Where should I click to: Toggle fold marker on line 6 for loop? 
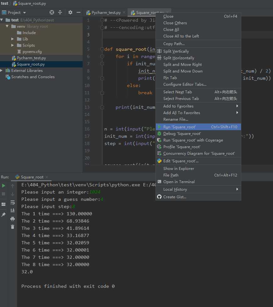[102, 56]
